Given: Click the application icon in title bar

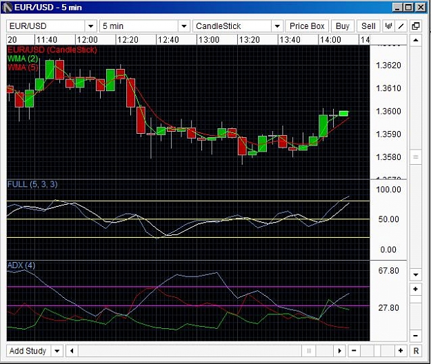Looking at the screenshot, I should coord(7,8).
